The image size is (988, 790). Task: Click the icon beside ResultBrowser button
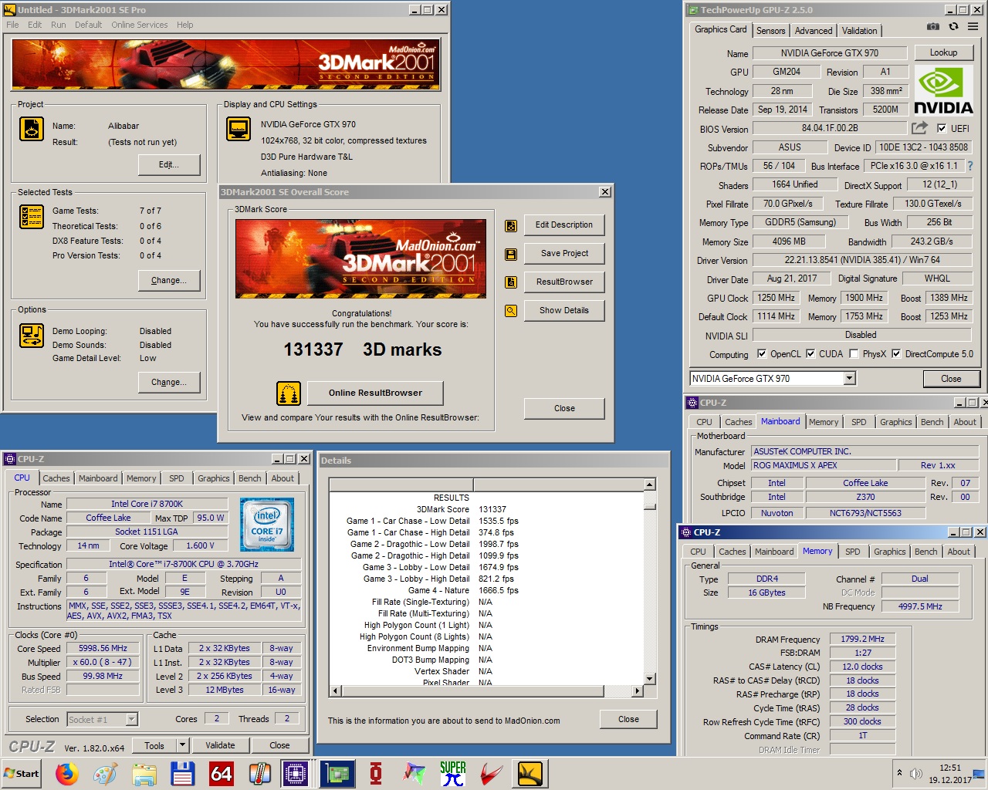point(511,282)
